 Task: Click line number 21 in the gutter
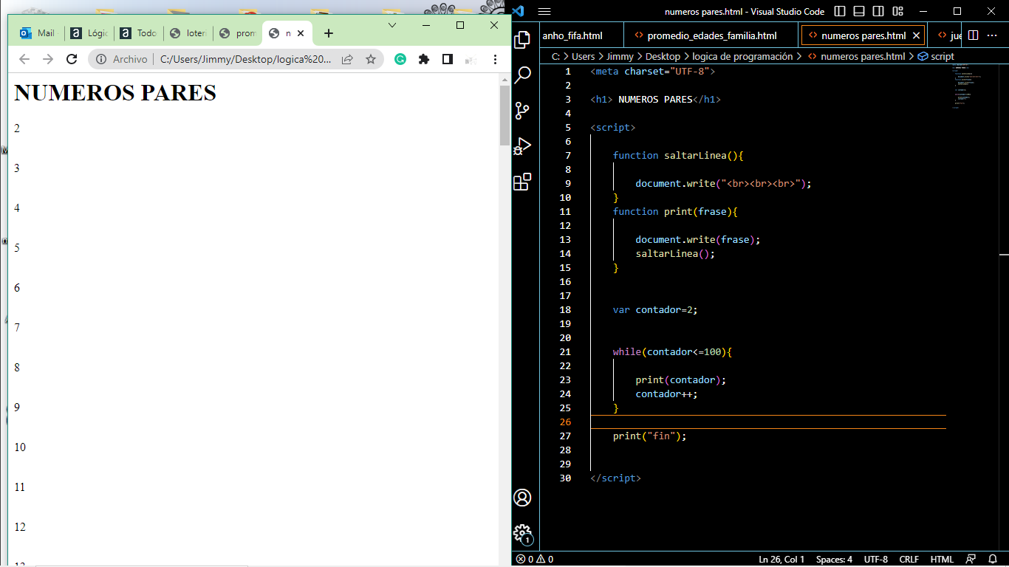tap(566, 352)
